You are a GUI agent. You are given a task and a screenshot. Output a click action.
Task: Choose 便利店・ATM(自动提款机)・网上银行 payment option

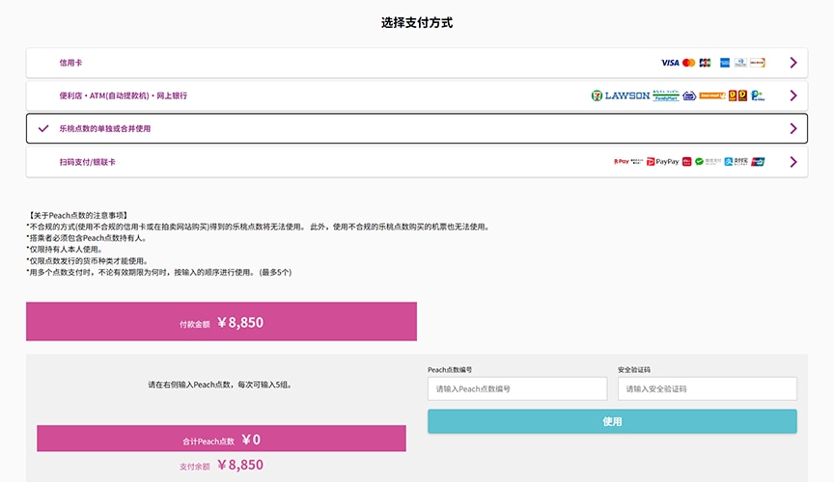(123, 95)
